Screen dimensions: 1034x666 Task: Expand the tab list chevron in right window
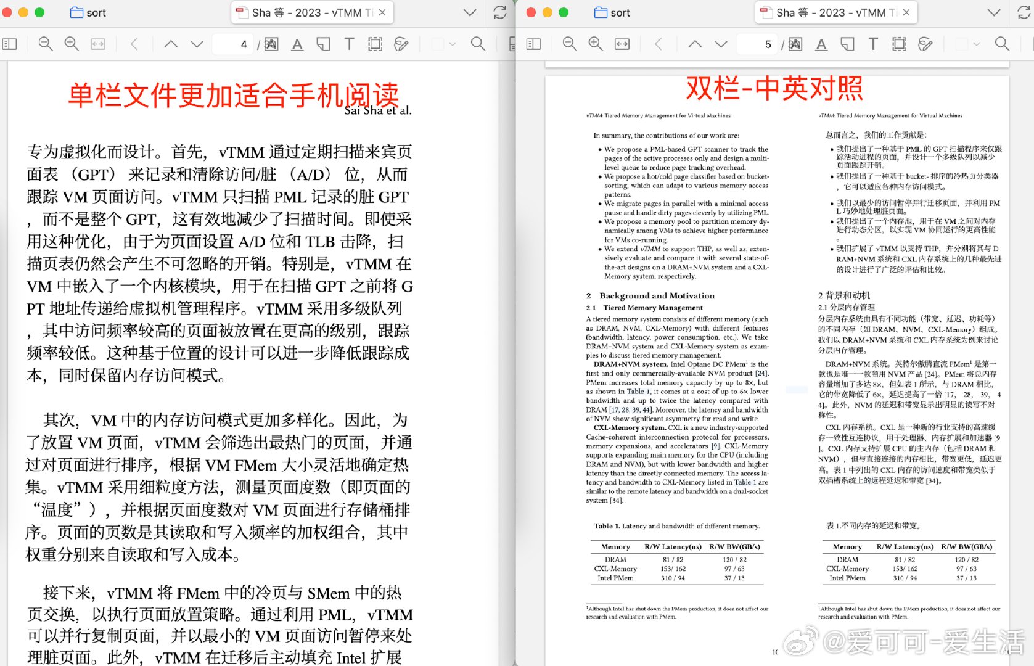point(994,12)
